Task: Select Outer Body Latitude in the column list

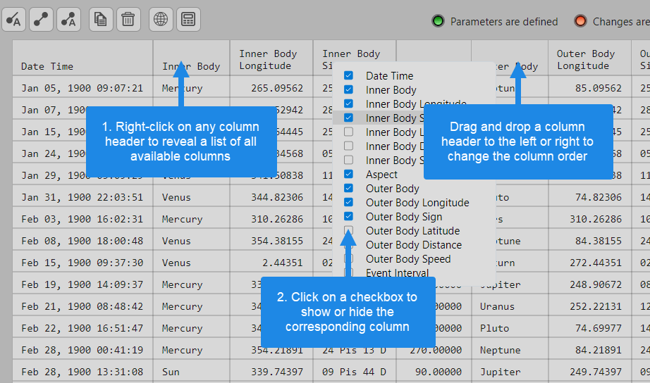Action: pyautogui.click(x=412, y=231)
